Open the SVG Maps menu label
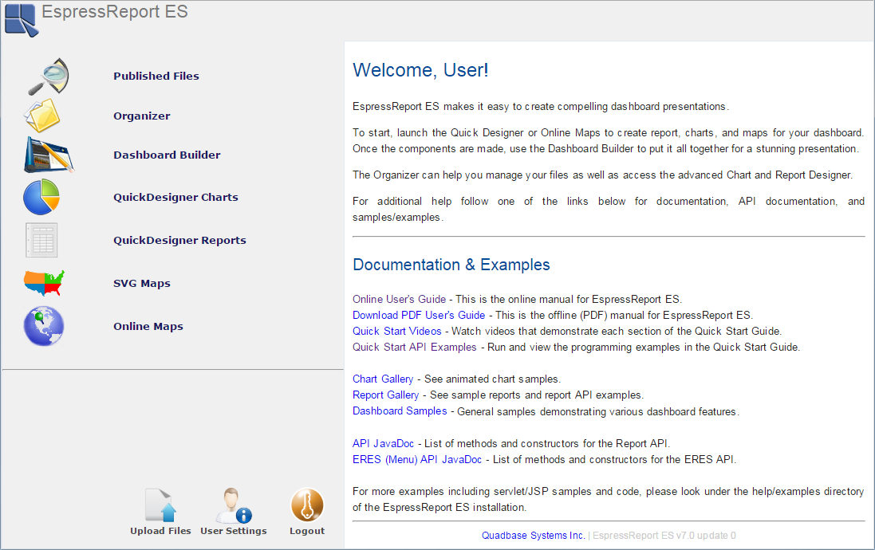 coord(142,283)
